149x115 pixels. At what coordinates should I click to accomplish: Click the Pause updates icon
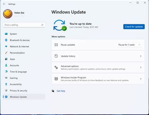(x=56, y=45)
